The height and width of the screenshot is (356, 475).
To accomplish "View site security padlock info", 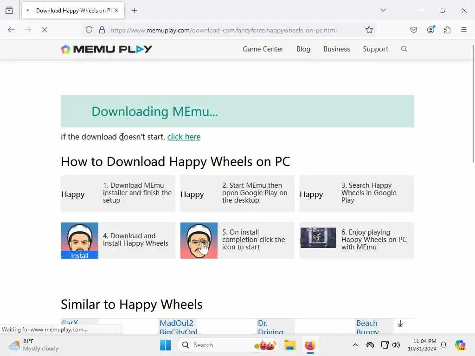I will tap(102, 30).
